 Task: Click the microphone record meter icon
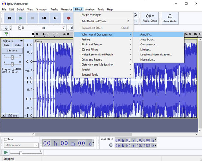[x=6, y=28]
